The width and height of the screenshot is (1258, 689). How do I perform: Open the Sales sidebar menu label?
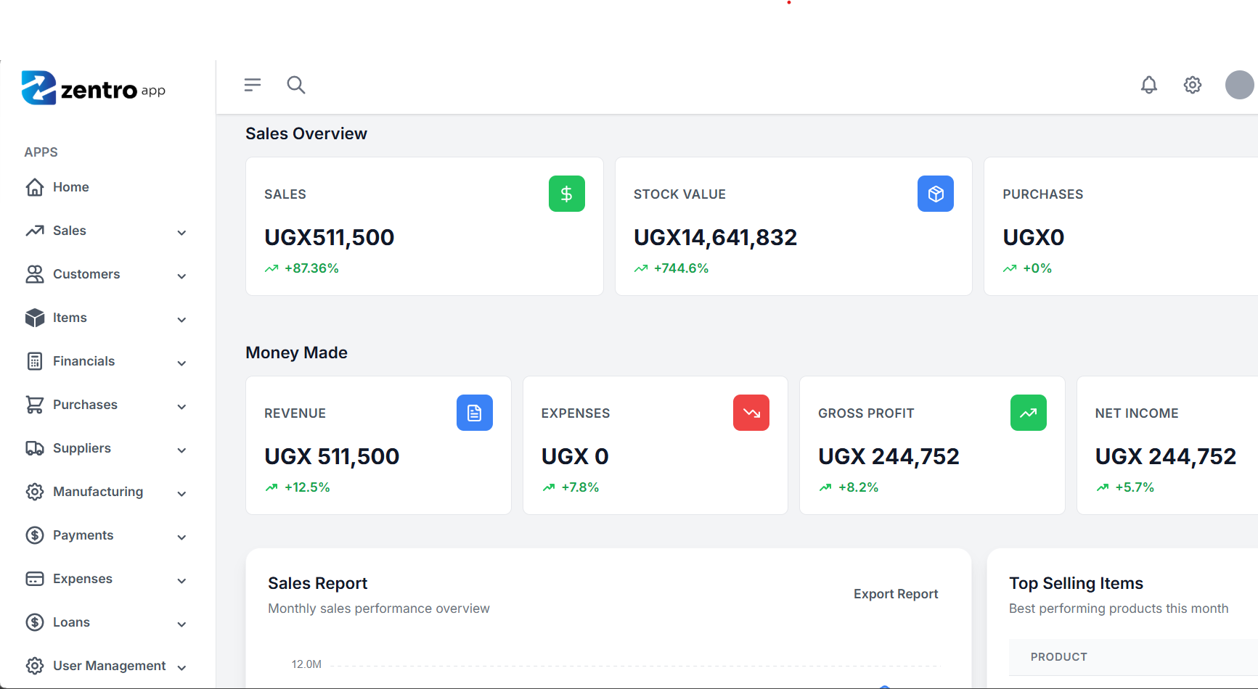(70, 231)
